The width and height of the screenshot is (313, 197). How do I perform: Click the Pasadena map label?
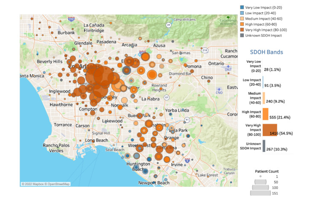point(106,42)
